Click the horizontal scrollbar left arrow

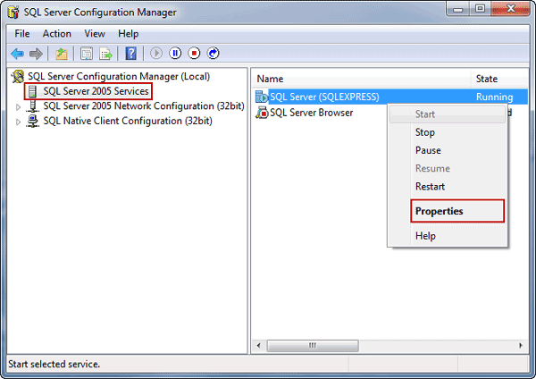258,345
